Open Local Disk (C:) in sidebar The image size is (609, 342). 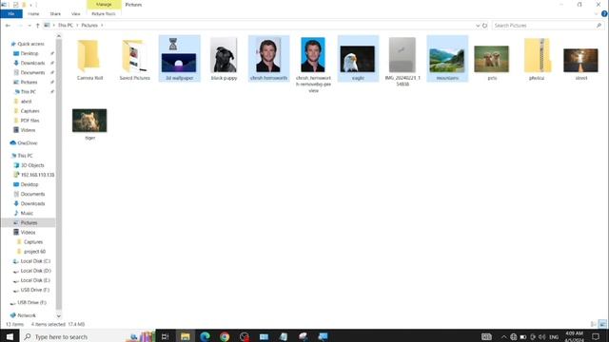click(31, 261)
